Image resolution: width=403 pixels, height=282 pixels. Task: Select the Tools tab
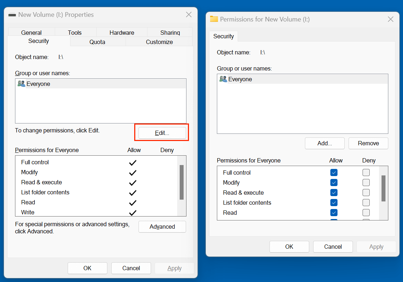(x=75, y=32)
